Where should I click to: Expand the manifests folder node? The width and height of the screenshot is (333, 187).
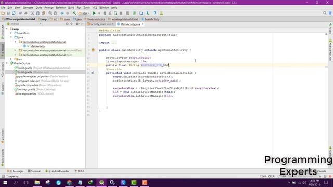coord(11,33)
